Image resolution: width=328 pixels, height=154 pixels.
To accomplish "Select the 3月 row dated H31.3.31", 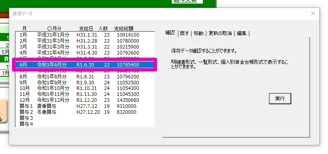I will click(x=85, y=47).
